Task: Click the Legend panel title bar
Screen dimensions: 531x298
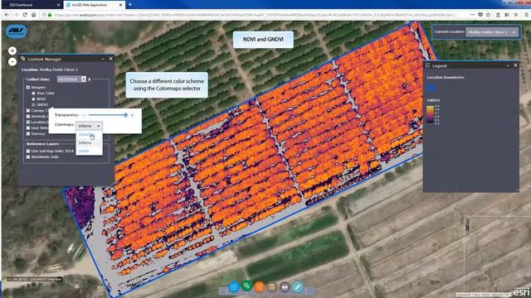Action: click(471, 65)
